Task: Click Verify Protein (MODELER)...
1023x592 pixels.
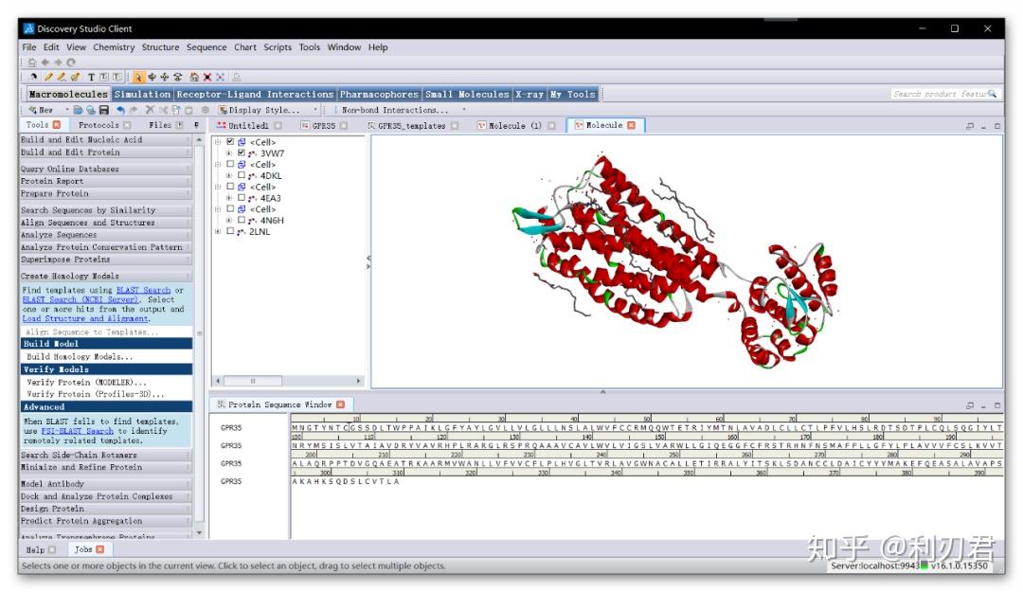Action: [x=86, y=382]
